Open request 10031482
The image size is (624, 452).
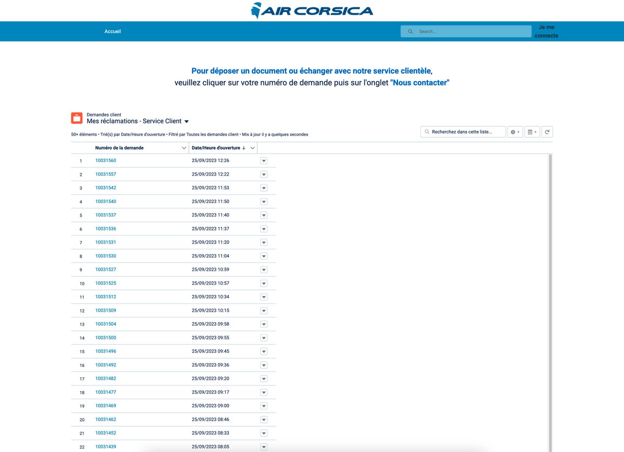[x=106, y=378]
